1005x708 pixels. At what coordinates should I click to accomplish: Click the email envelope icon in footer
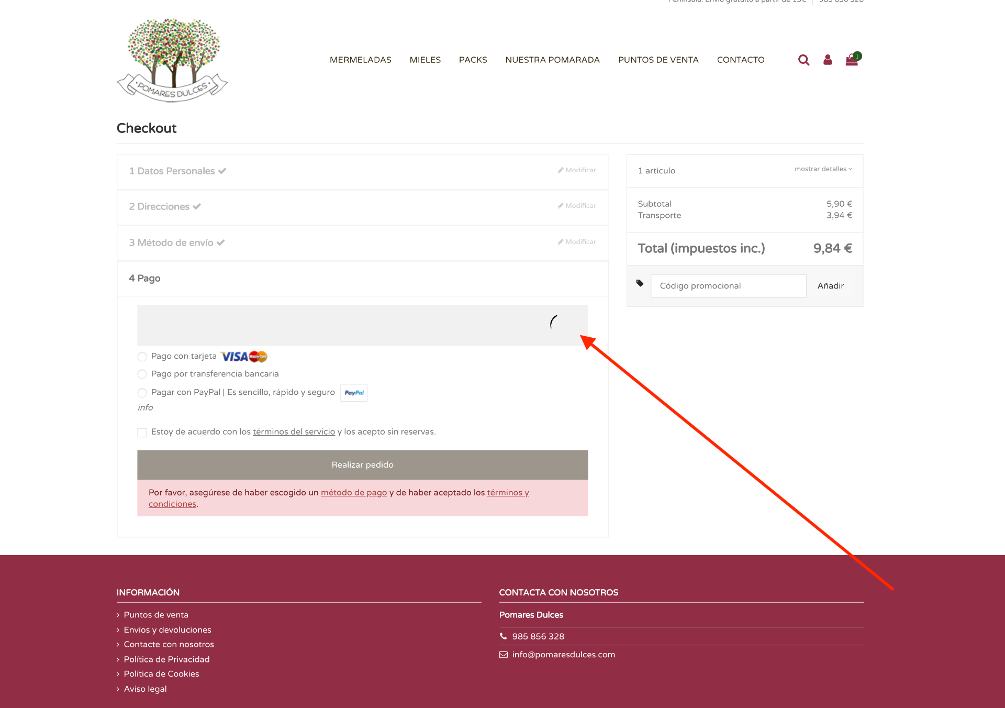pyautogui.click(x=504, y=655)
